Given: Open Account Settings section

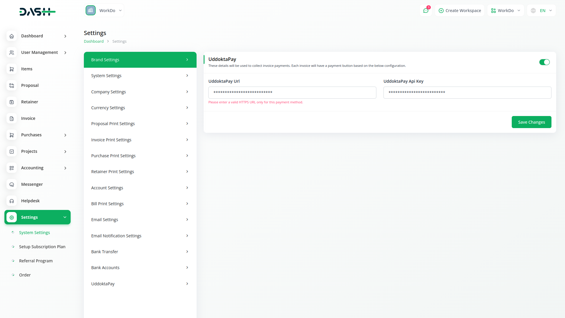Looking at the screenshot, I should 140,188.
